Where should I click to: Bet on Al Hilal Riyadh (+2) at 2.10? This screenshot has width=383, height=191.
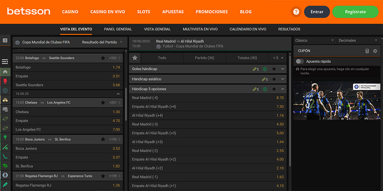click(x=208, y=168)
